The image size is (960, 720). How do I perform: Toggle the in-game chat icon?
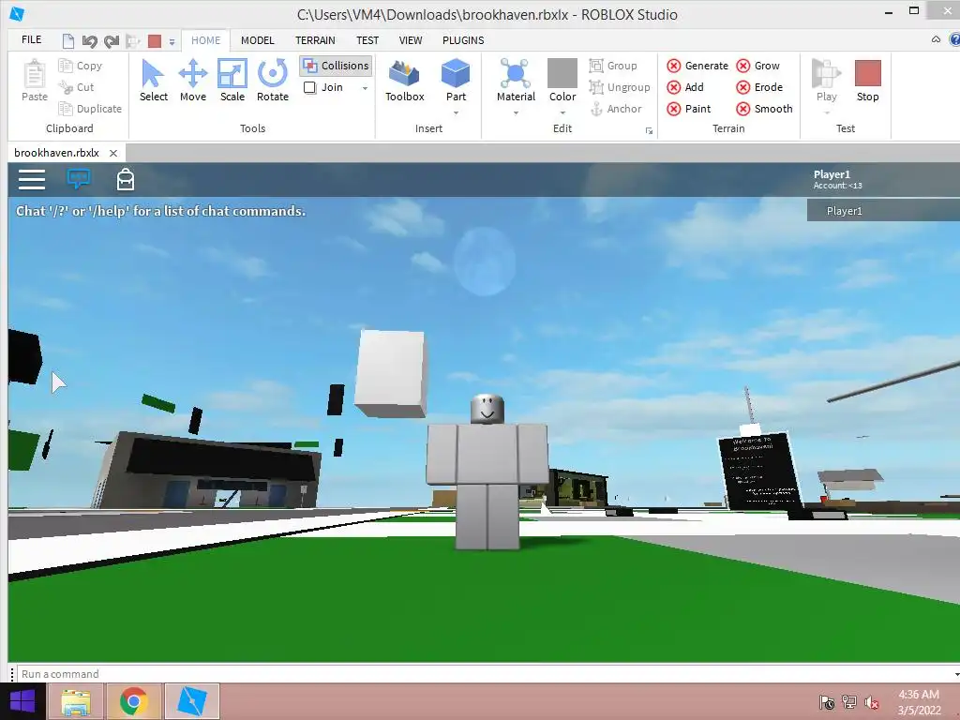[79, 179]
